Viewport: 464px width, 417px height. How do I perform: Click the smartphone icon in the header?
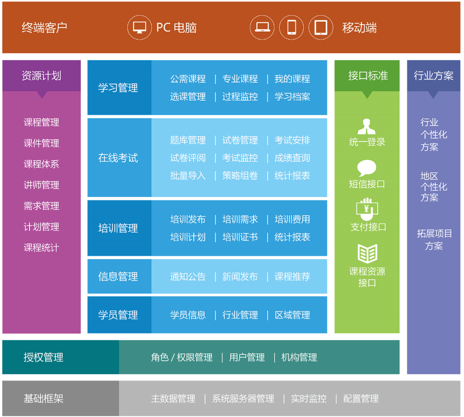pyautogui.click(x=291, y=28)
